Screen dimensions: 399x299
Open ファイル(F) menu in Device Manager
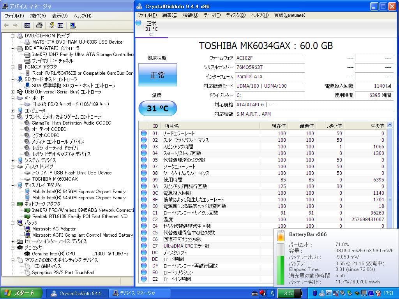[x=14, y=16]
